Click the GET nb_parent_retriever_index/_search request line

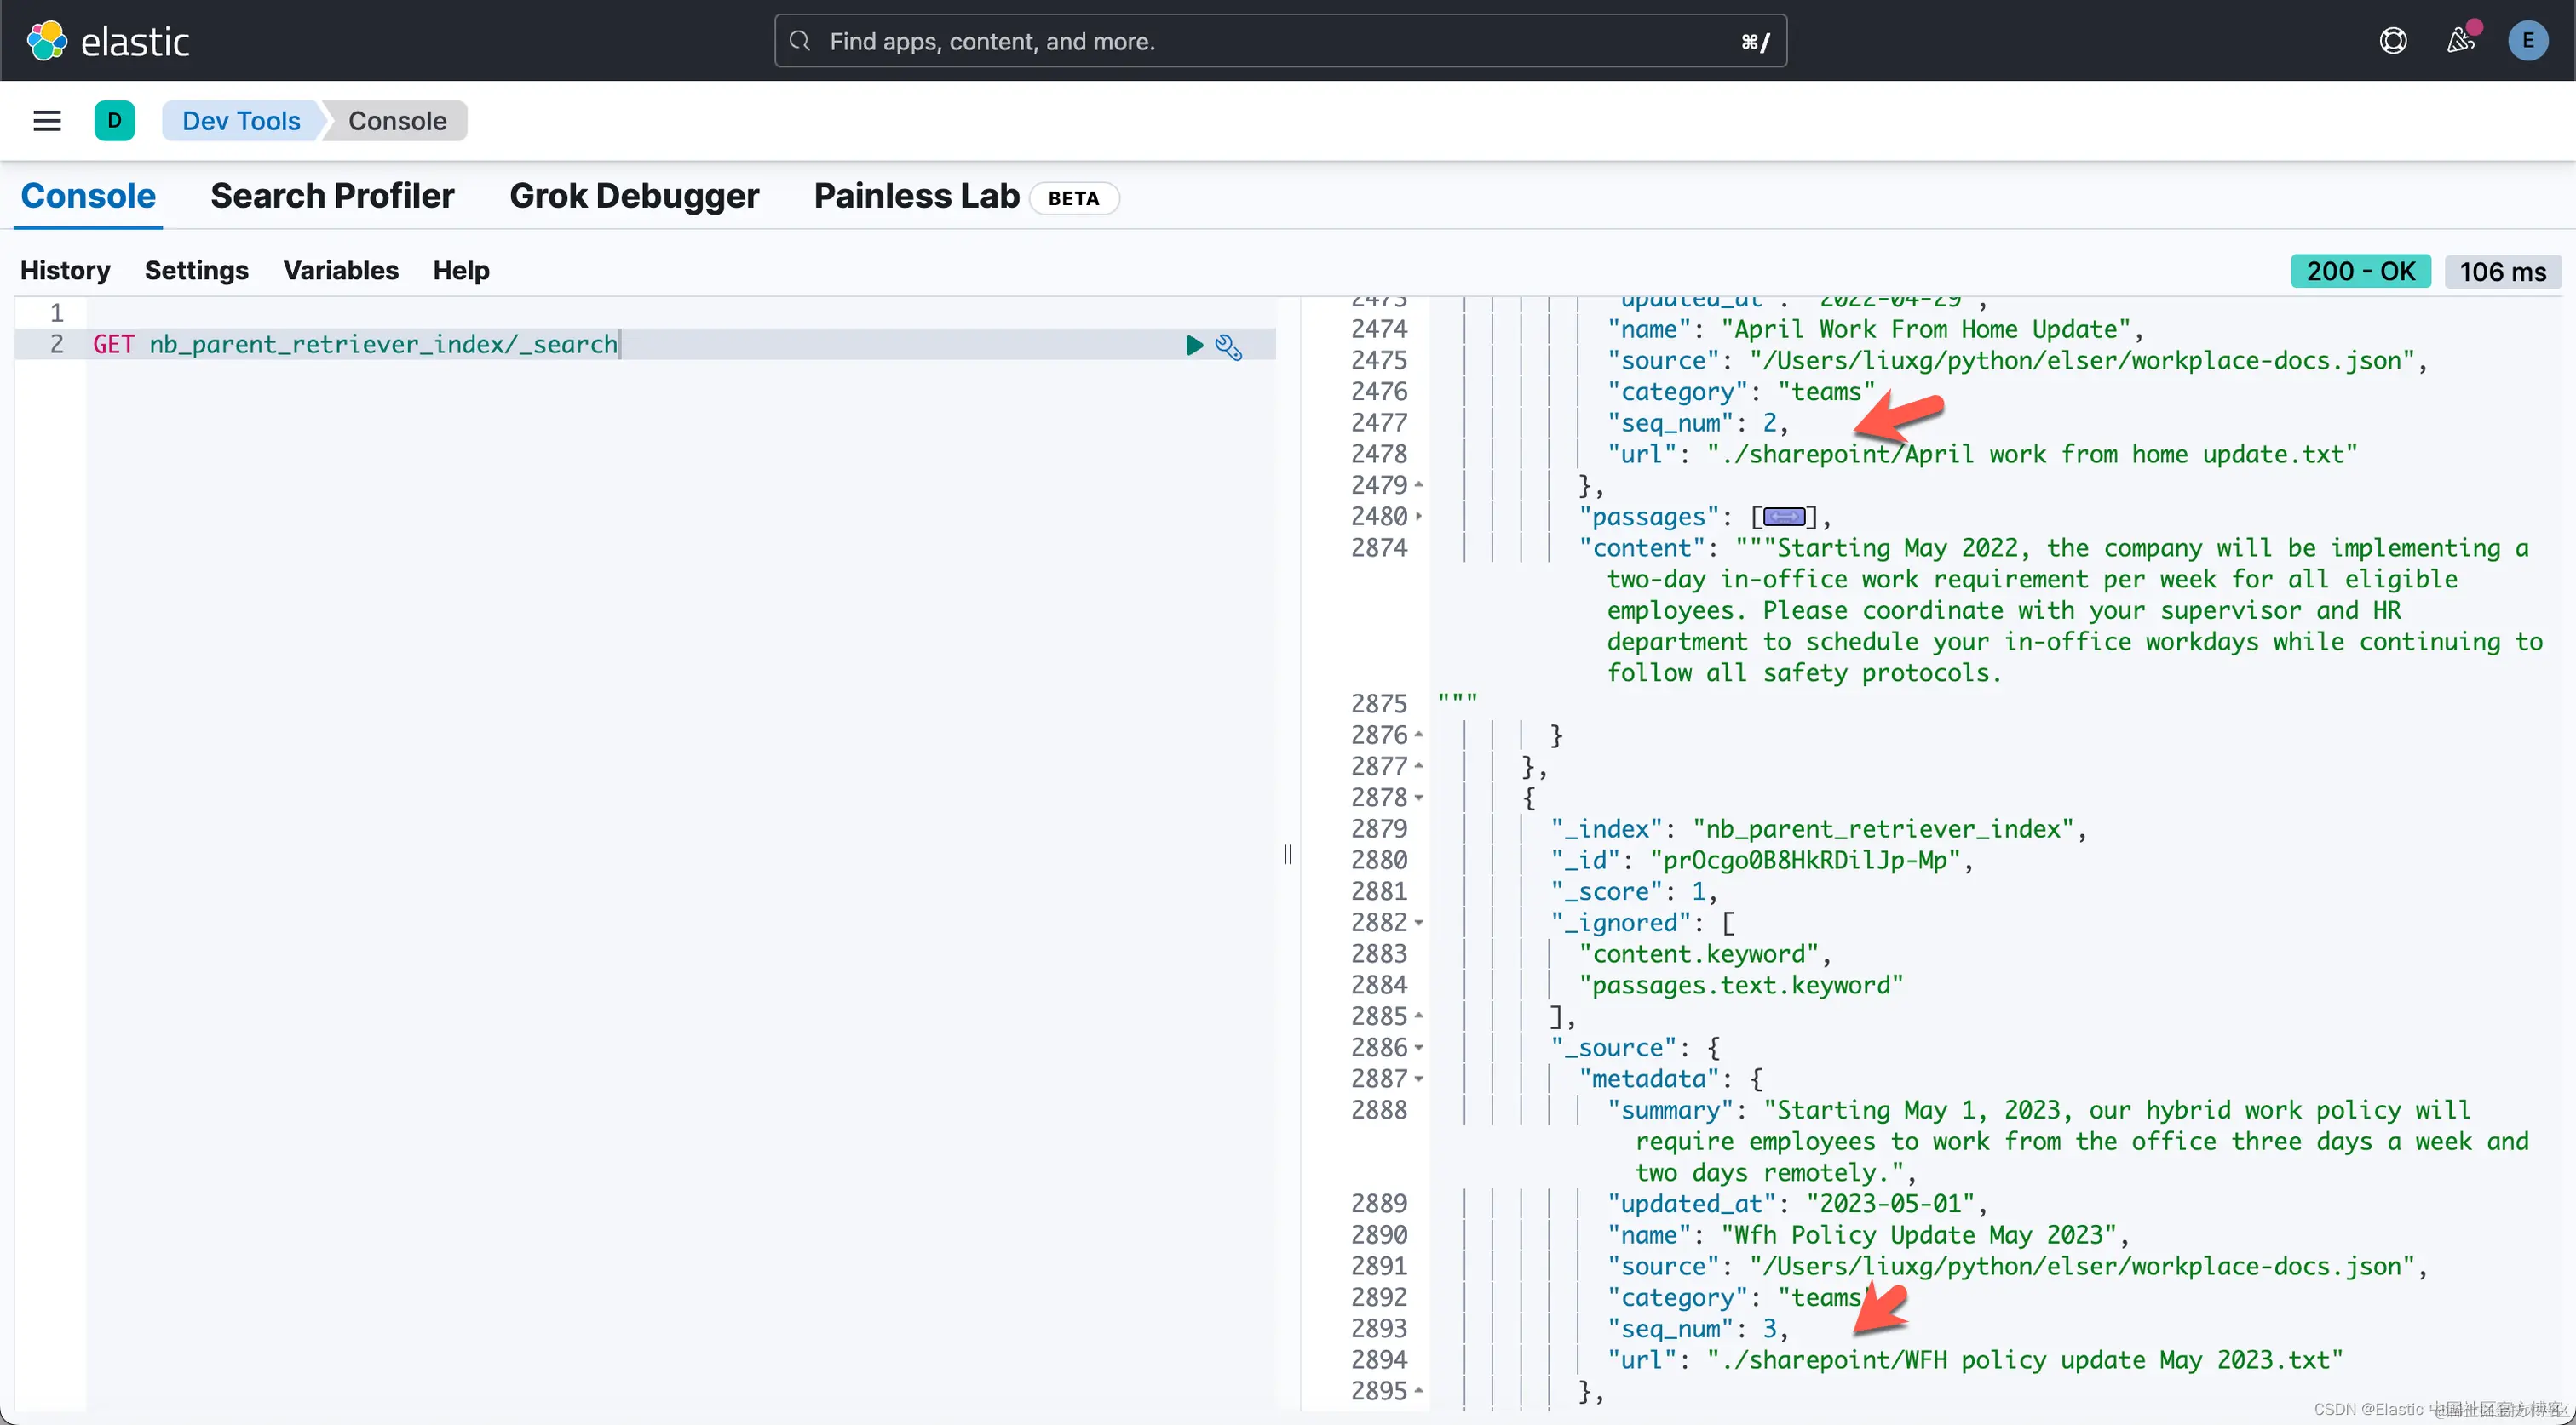(355, 345)
